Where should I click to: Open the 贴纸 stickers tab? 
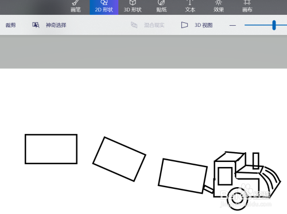pyautogui.click(x=161, y=7)
